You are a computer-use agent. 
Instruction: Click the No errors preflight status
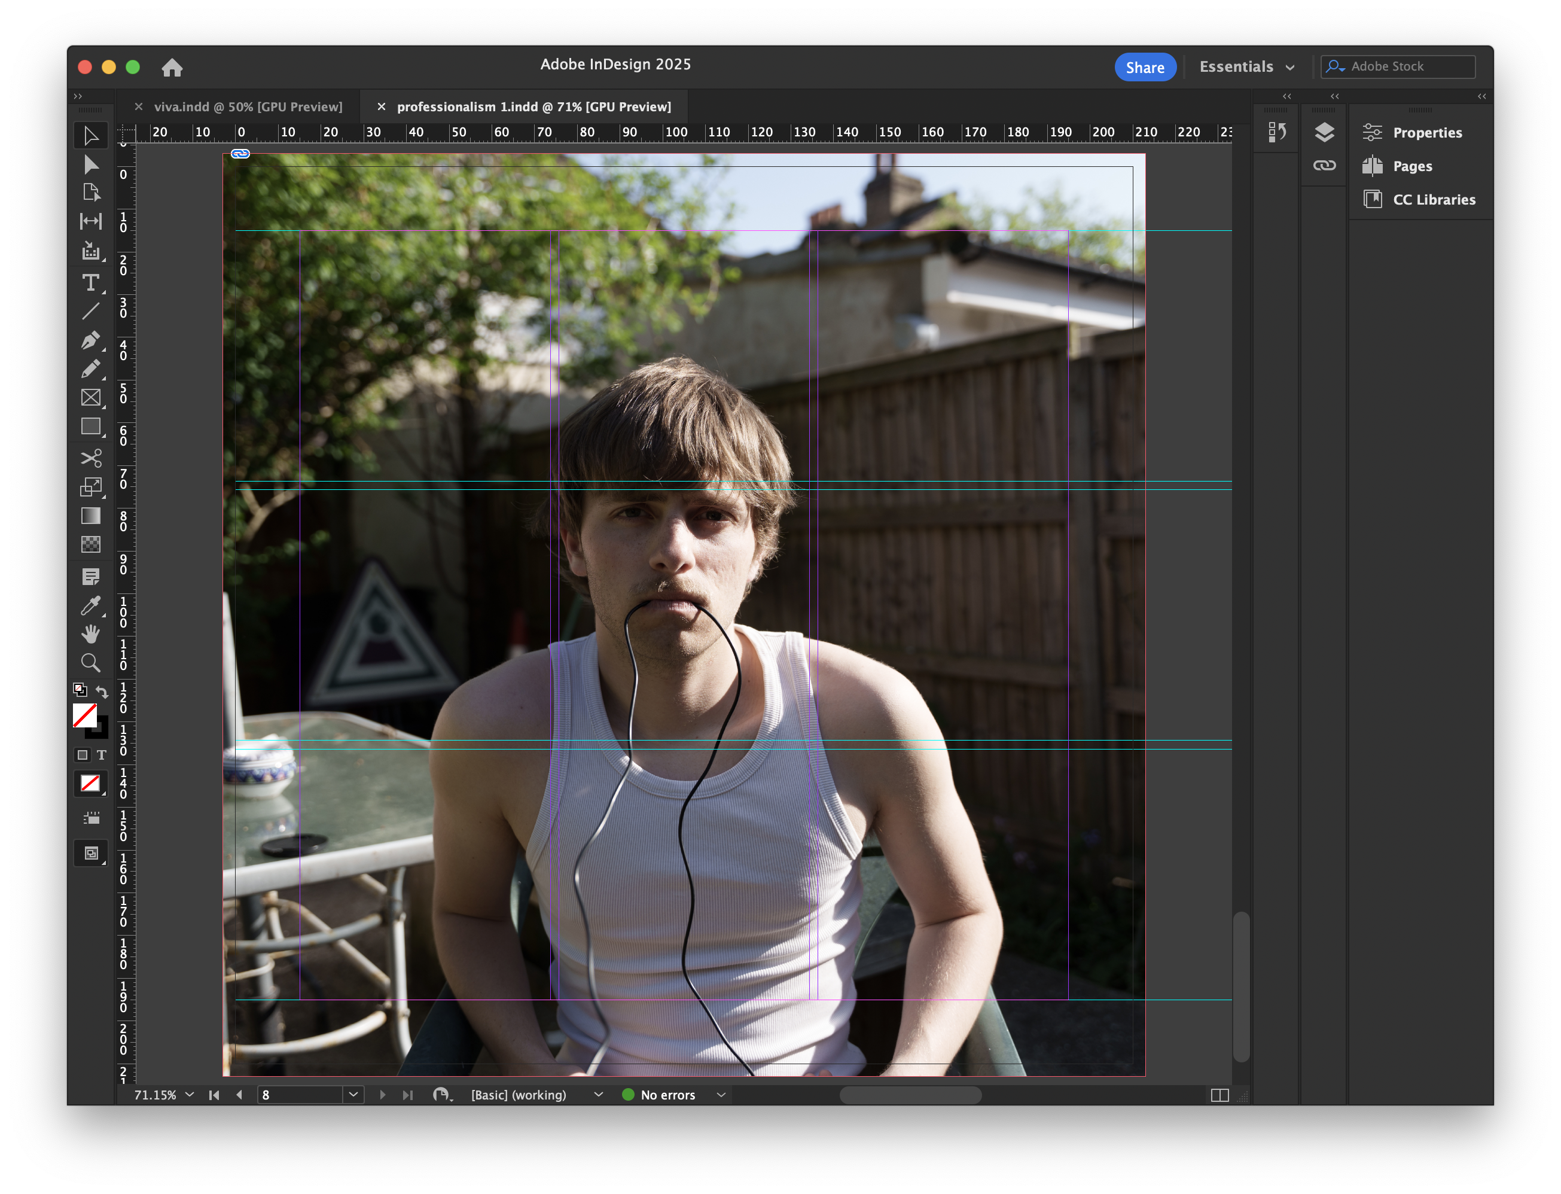click(x=658, y=1095)
